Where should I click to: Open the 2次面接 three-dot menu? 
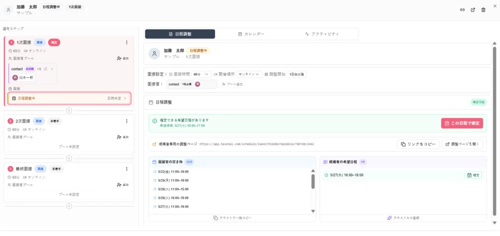coord(126,121)
